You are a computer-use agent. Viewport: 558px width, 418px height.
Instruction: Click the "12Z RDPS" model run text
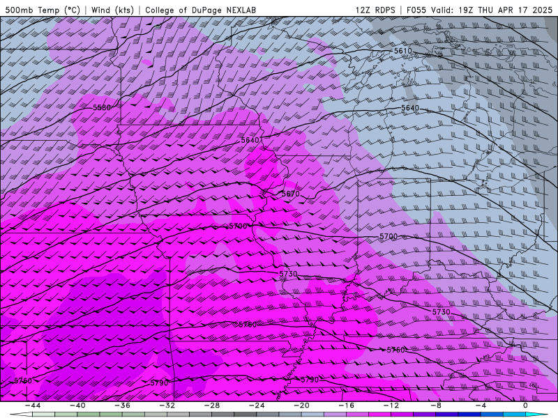coord(375,10)
